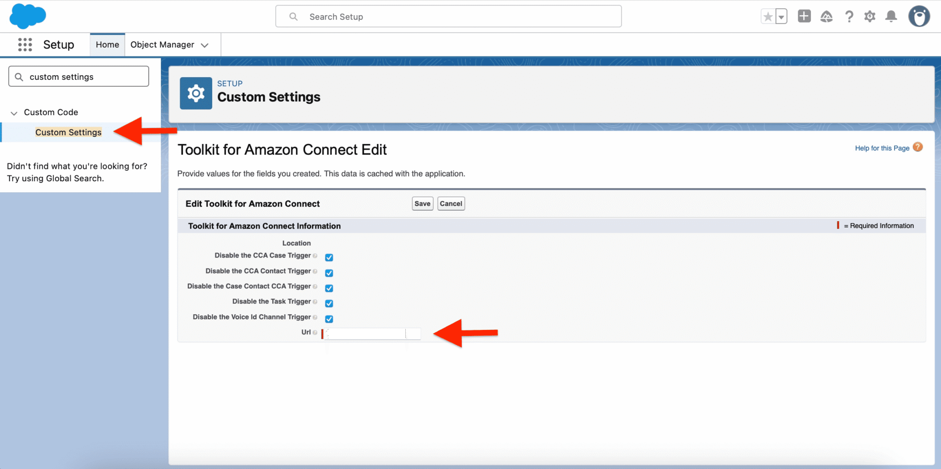Click the user avatar profile picture
The image size is (941, 469).
919,16
